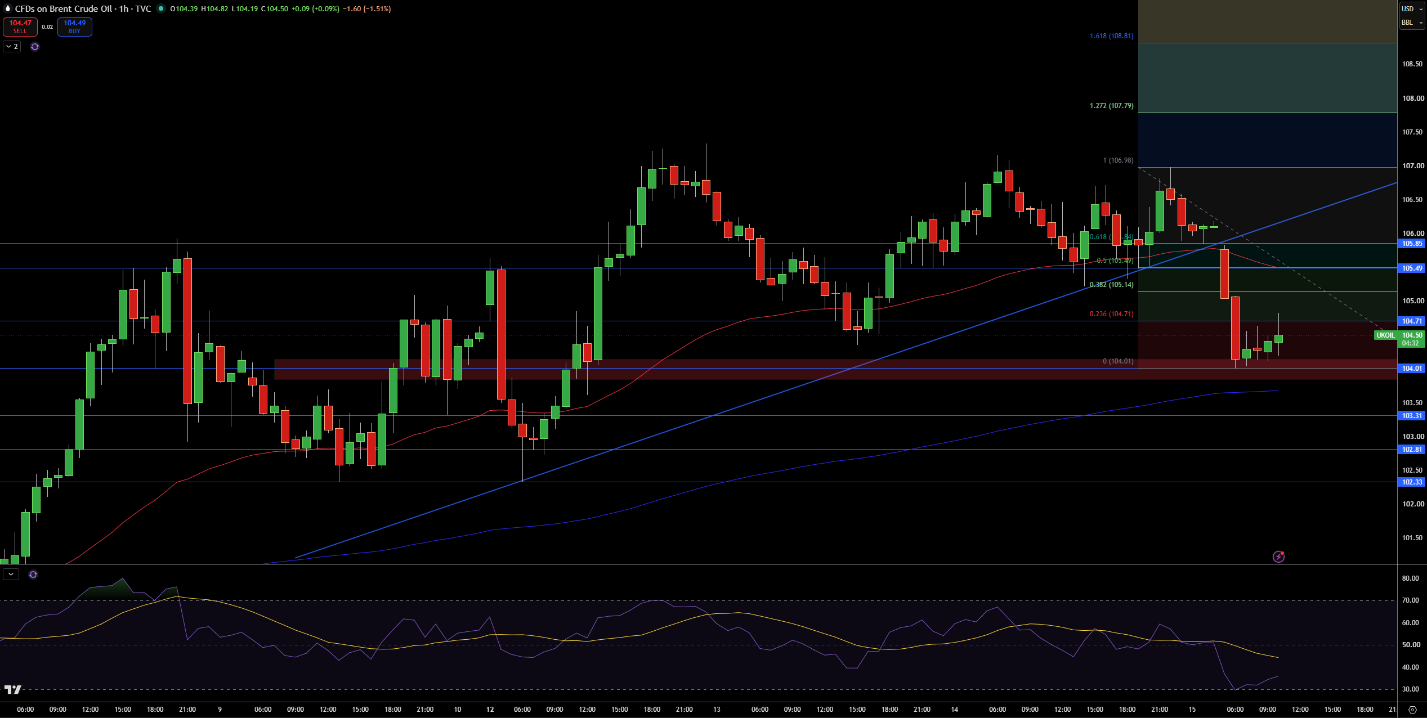Click the Fibonacci 0 (104.01) level label
The height and width of the screenshot is (718, 1427).
click(1118, 361)
